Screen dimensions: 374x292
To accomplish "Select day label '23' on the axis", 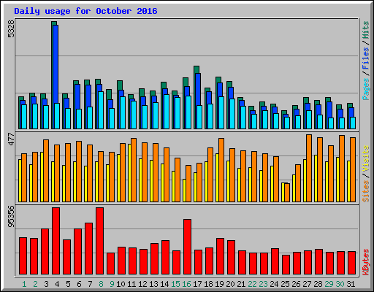I will 263,284.
